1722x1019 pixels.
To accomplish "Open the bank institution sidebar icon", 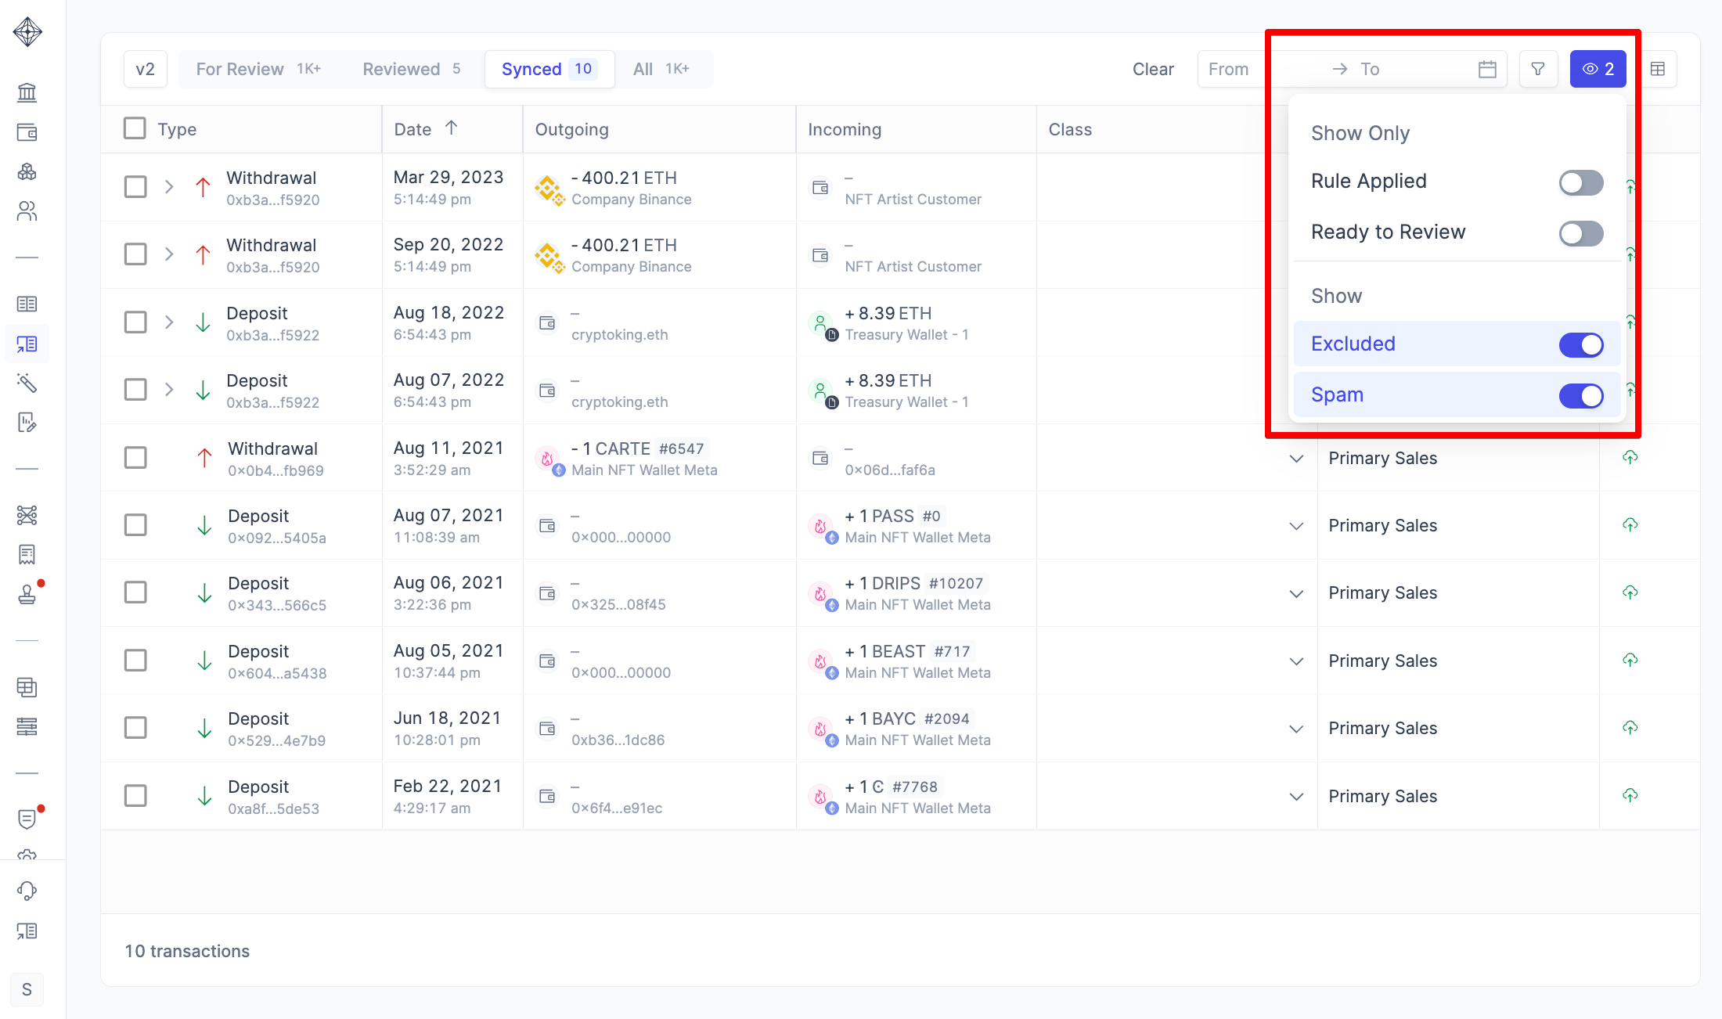I will coord(27,92).
